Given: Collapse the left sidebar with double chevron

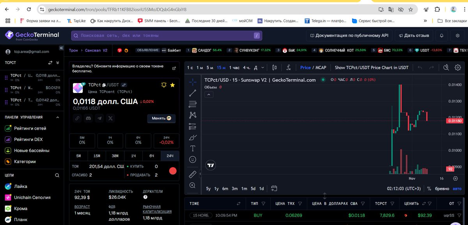Looking at the screenshot, I should click(61, 48).
